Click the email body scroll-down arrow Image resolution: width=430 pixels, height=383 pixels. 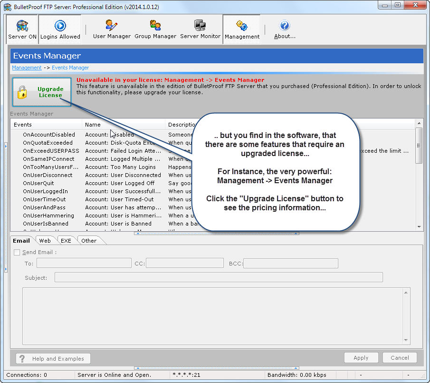[406, 340]
